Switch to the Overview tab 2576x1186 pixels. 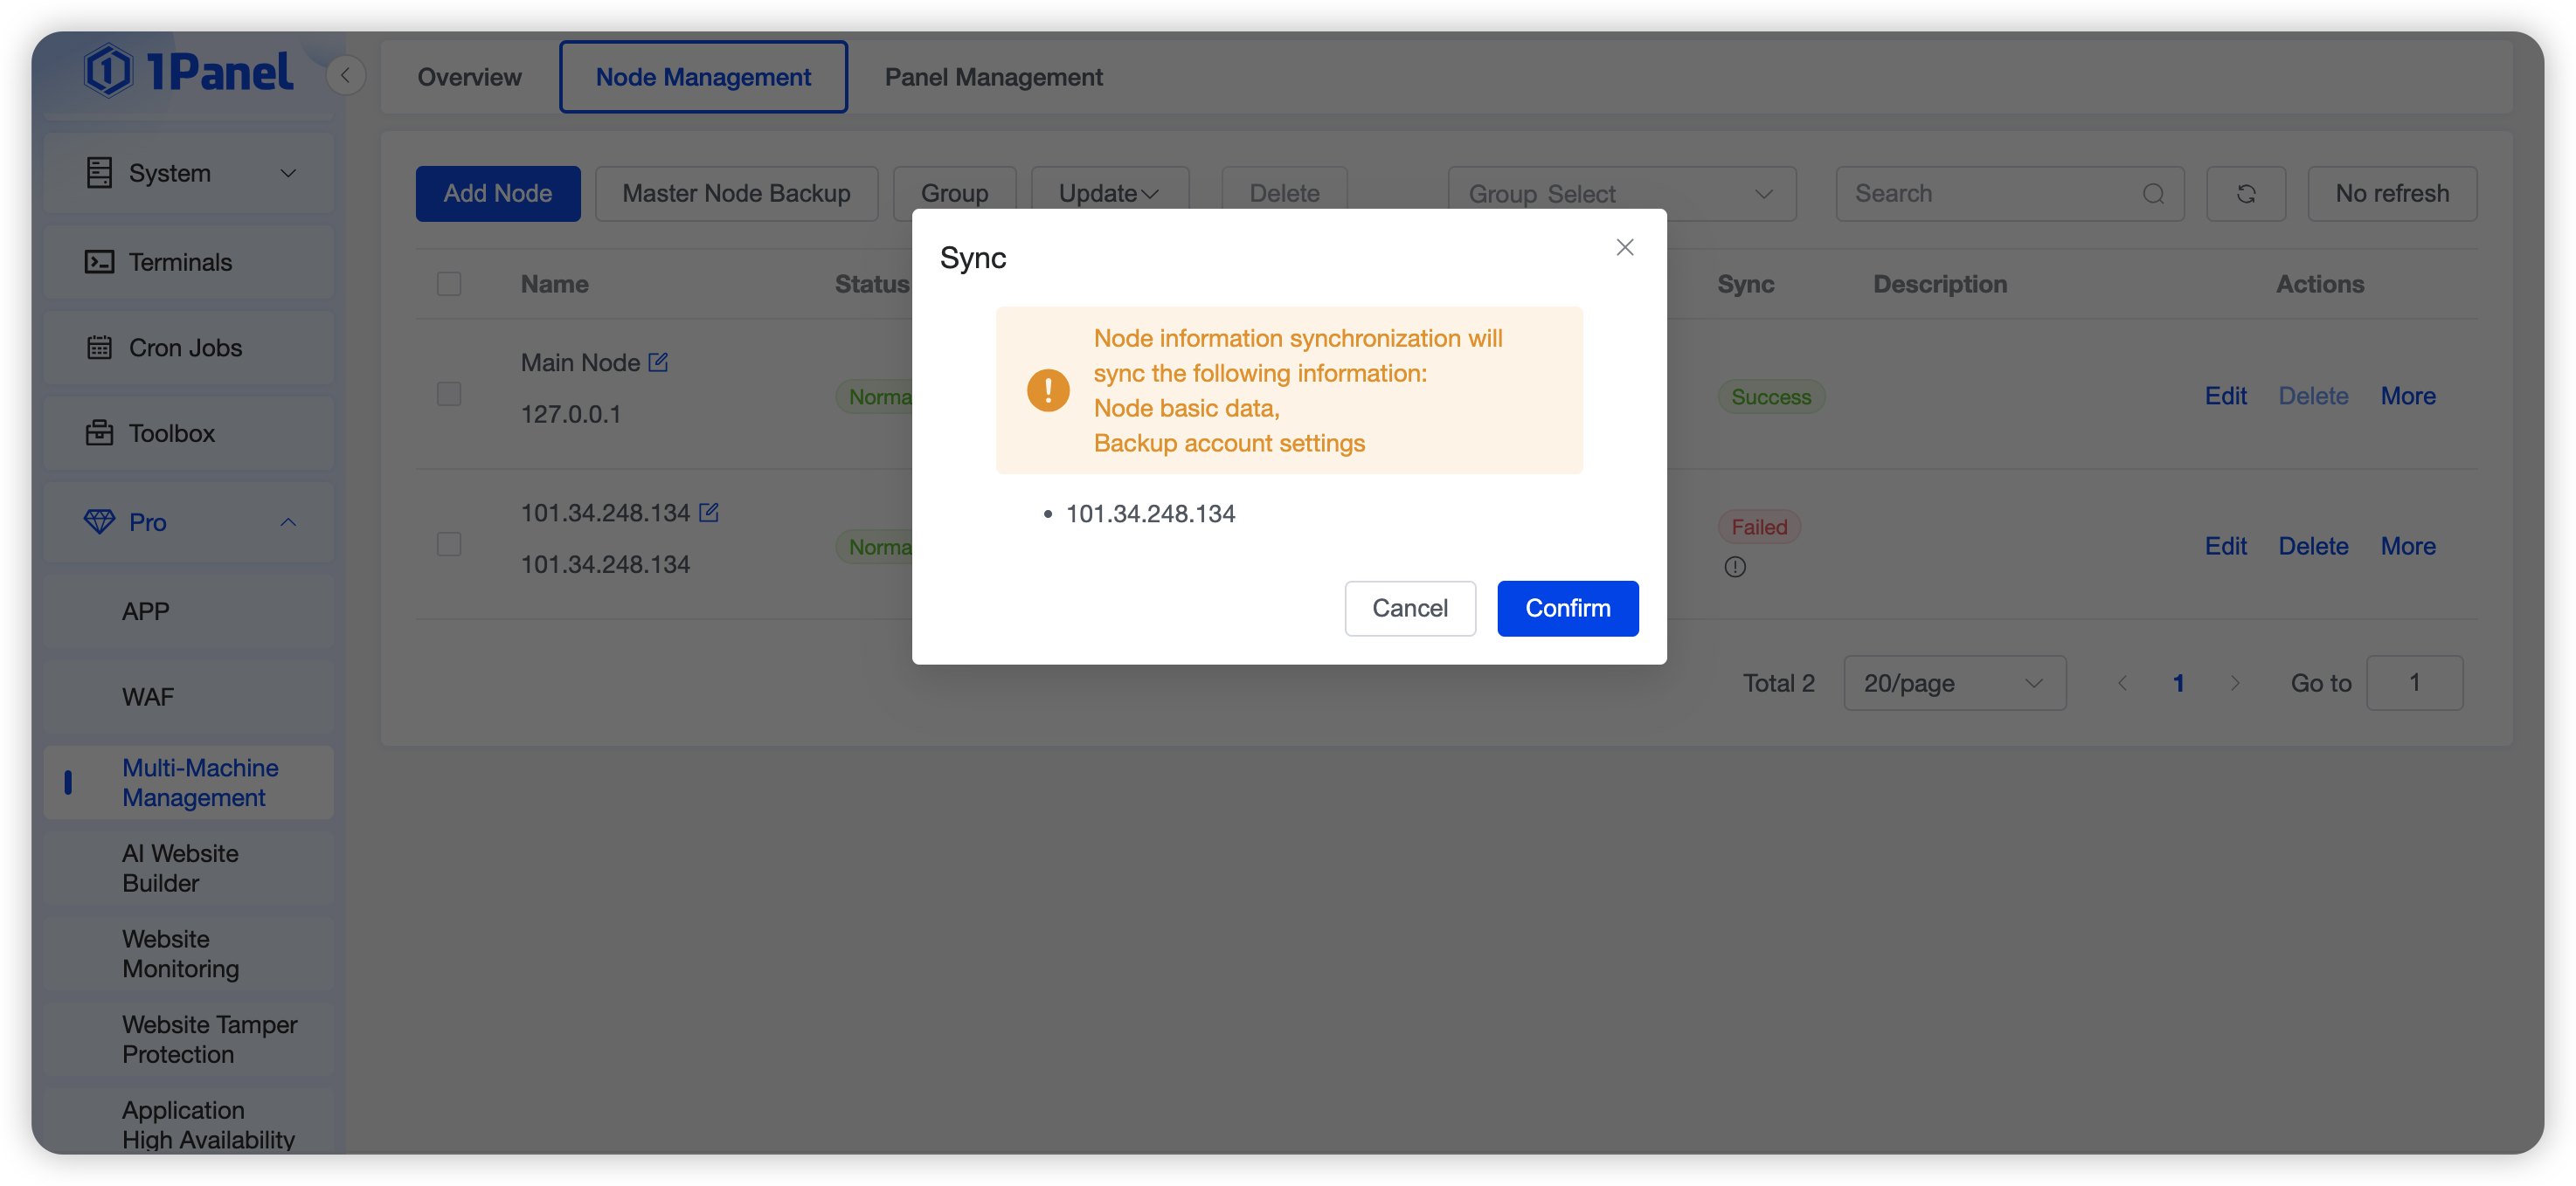pyautogui.click(x=469, y=77)
